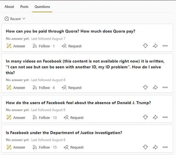Screen dimensions: 176x155
Task: Request answers for Quora pay question
Action: (x=71, y=46)
